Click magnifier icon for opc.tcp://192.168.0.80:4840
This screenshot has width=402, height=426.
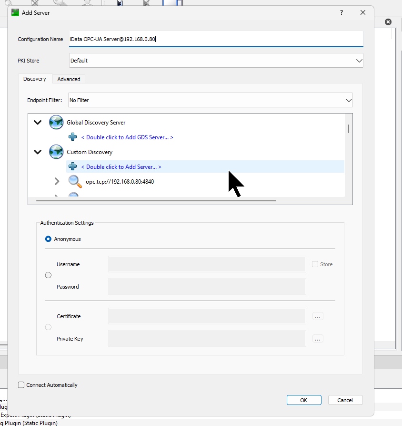click(75, 181)
